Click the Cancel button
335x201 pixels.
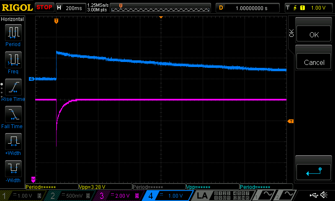pos(314,62)
